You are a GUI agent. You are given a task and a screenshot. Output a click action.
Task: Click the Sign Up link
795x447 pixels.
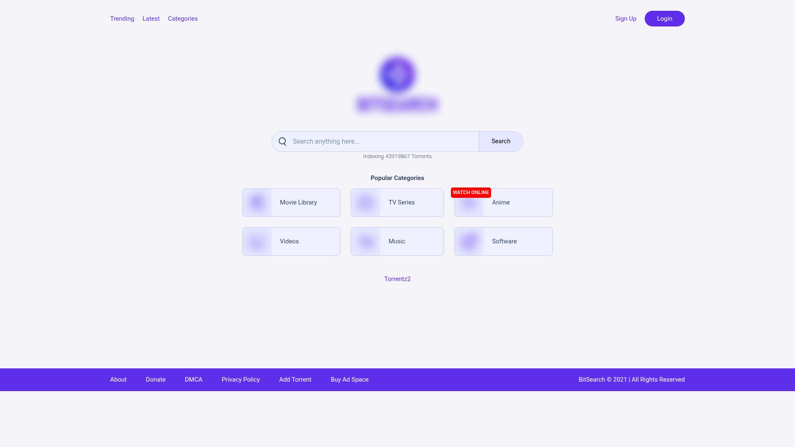(626, 19)
